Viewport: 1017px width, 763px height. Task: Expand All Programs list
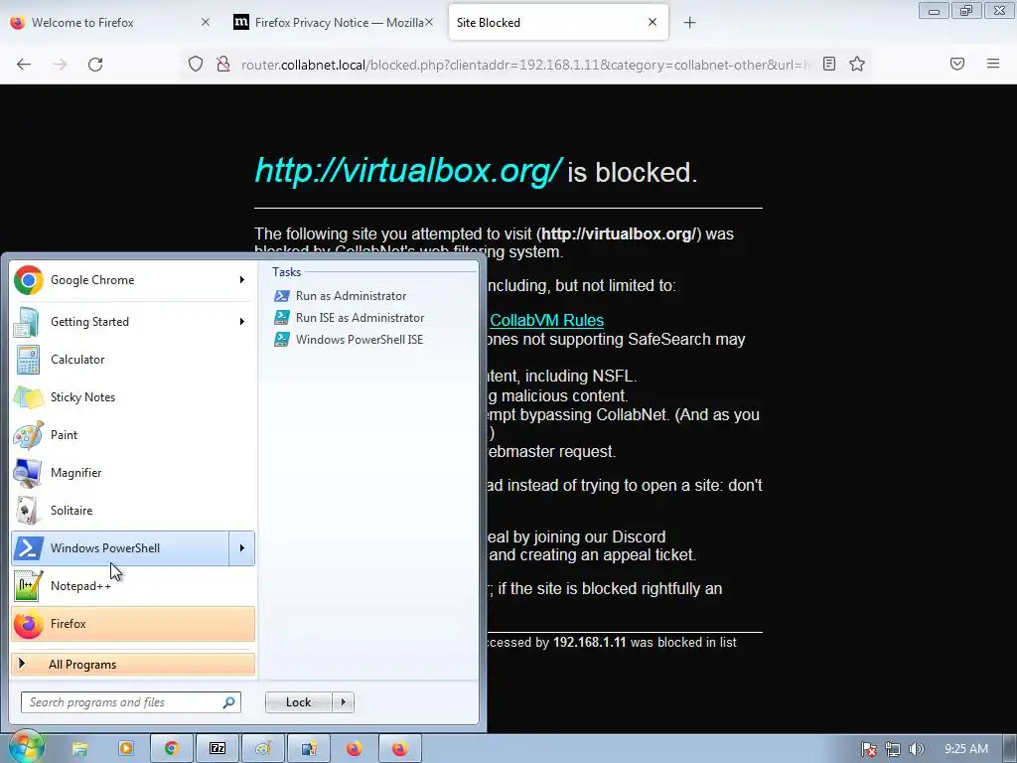(x=133, y=665)
